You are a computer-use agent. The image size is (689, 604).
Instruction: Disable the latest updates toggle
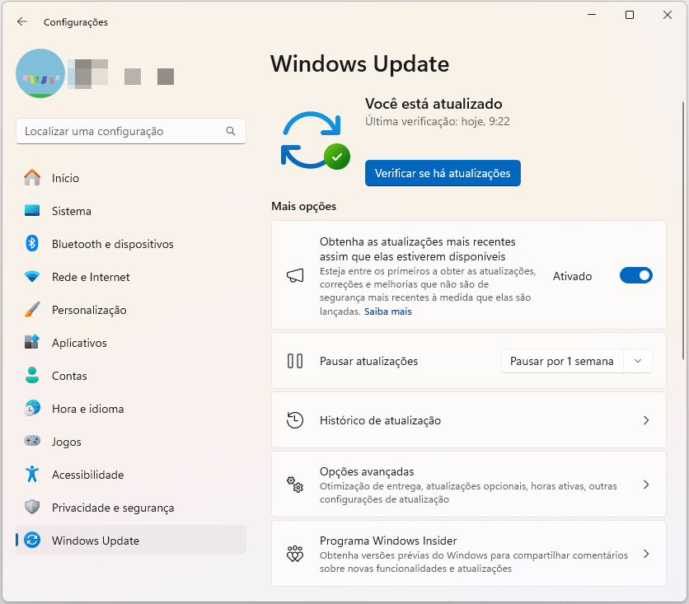click(x=635, y=275)
